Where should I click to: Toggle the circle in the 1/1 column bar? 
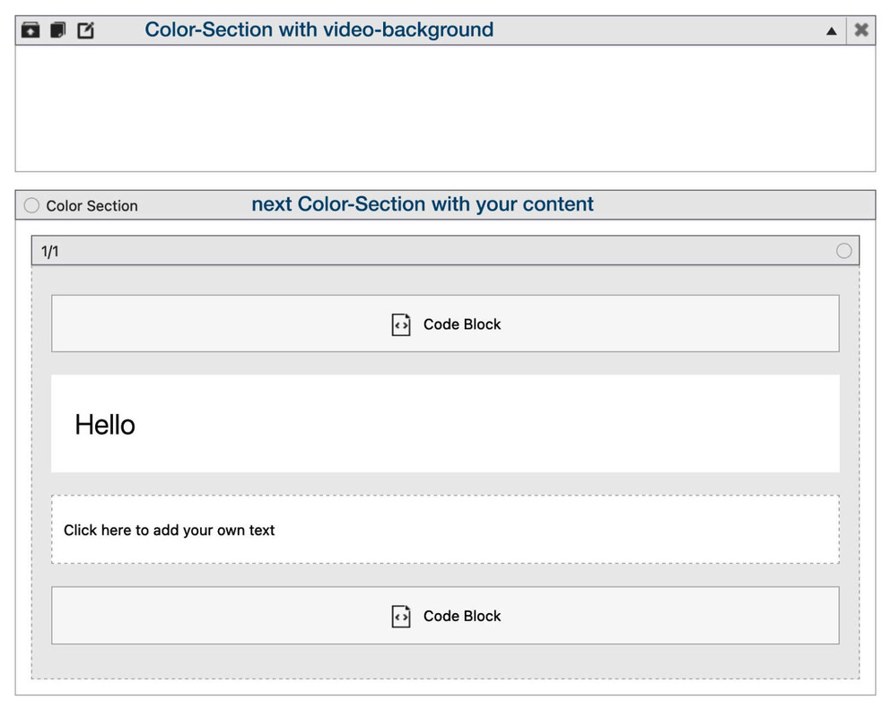click(x=843, y=250)
